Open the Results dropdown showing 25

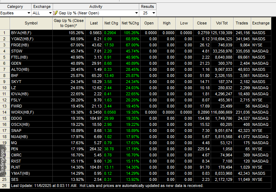[x=148, y=13]
